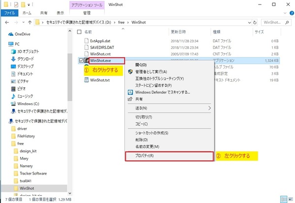Sort by サイズ column header

pyautogui.click(x=266, y=32)
